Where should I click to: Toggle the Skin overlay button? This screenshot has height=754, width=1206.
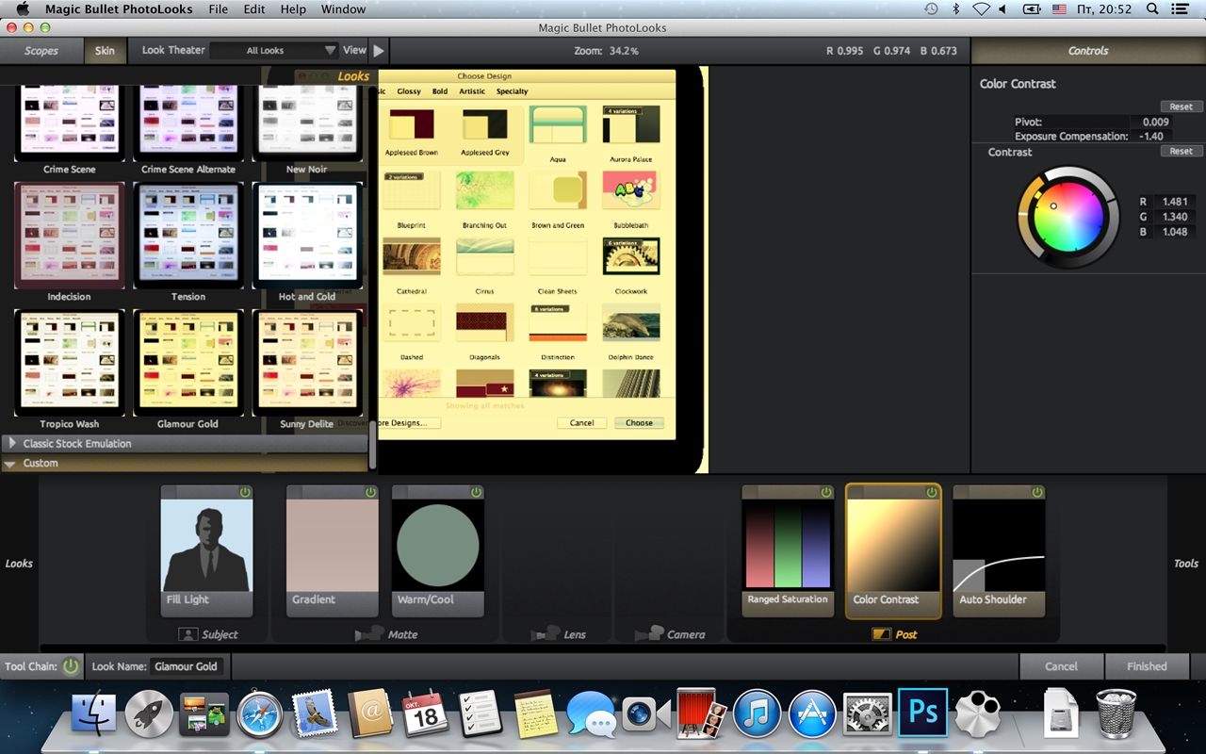pyautogui.click(x=105, y=51)
